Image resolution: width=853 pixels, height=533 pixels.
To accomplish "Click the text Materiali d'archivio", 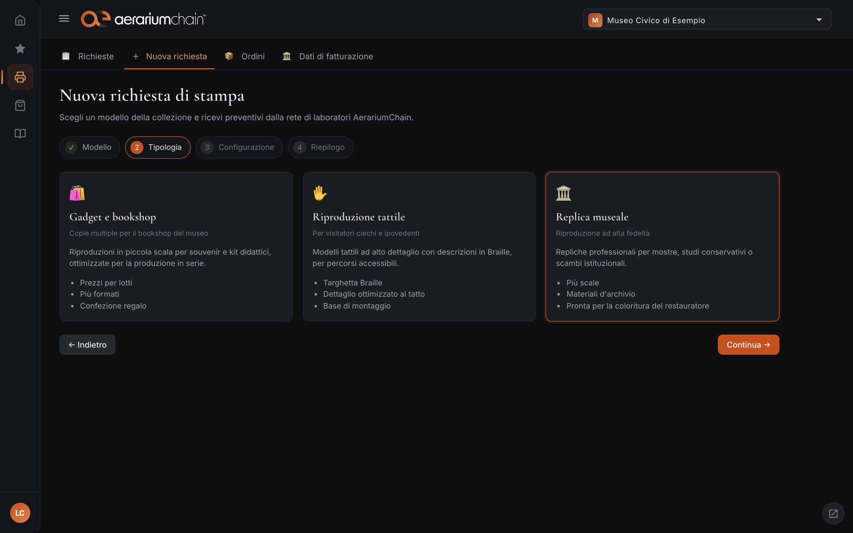I will tap(601, 294).
